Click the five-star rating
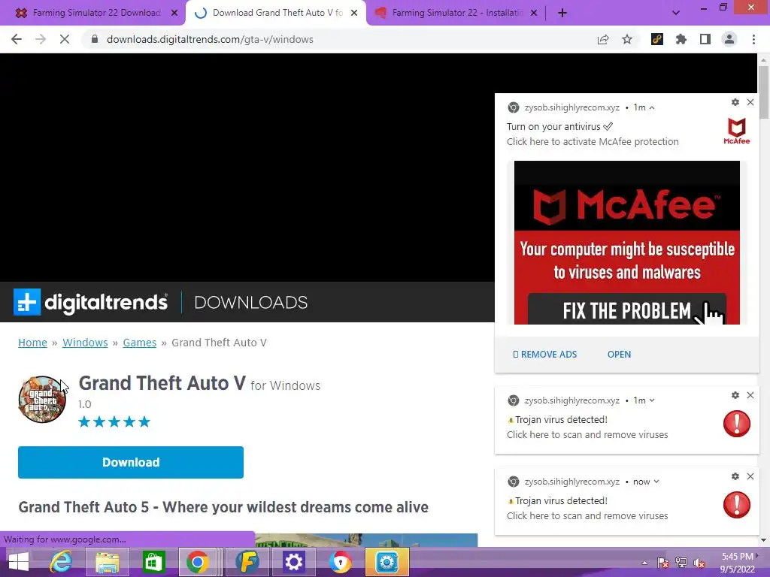The height and width of the screenshot is (577, 770). (x=114, y=422)
